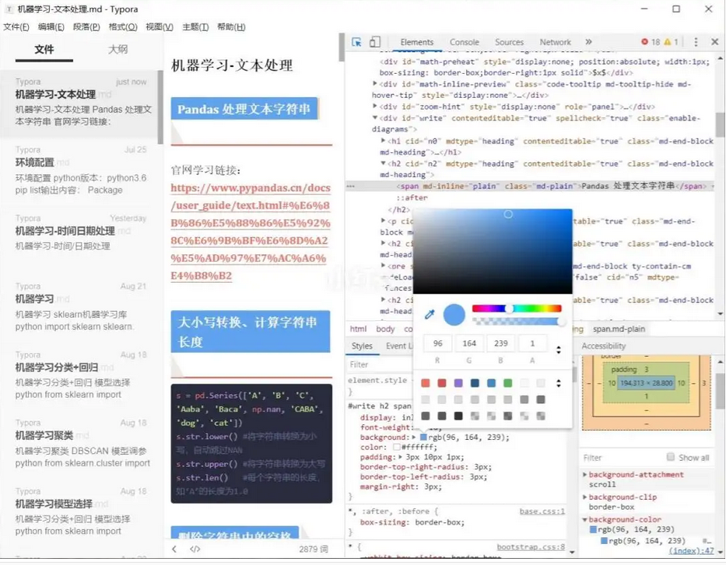Click the Typora app icon in the title bar
Screen dimensions: 726x565
(9, 9)
